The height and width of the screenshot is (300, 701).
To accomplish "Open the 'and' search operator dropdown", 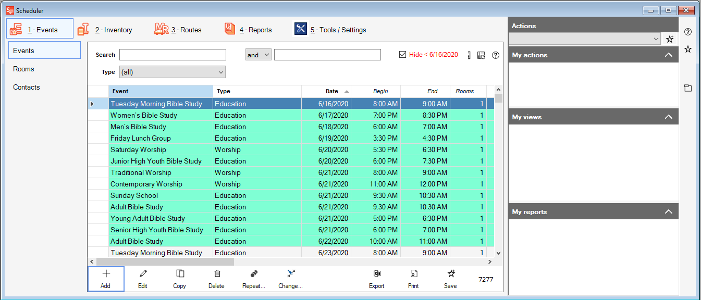I will [x=258, y=55].
